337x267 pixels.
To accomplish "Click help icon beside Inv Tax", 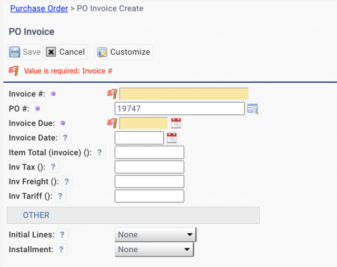I will click(x=53, y=167).
